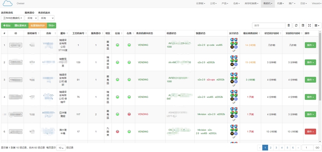Sort by the 在线 column
Screen dimensions: 322x152
coord(117,33)
